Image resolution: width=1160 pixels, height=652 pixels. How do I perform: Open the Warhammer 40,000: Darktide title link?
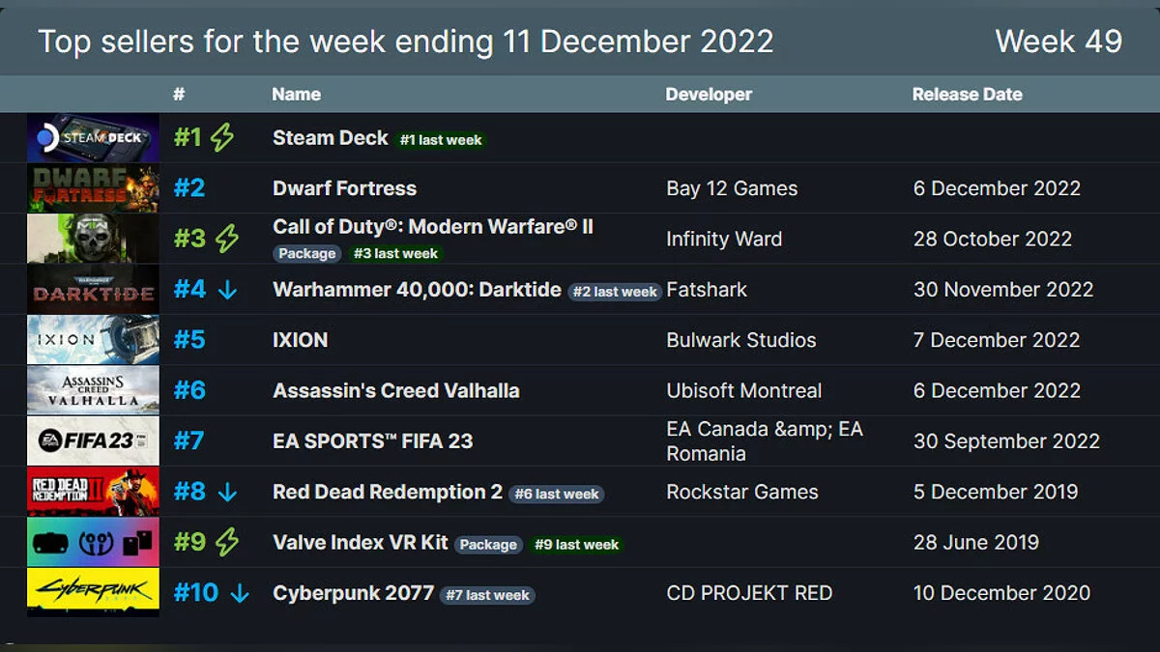pos(417,290)
